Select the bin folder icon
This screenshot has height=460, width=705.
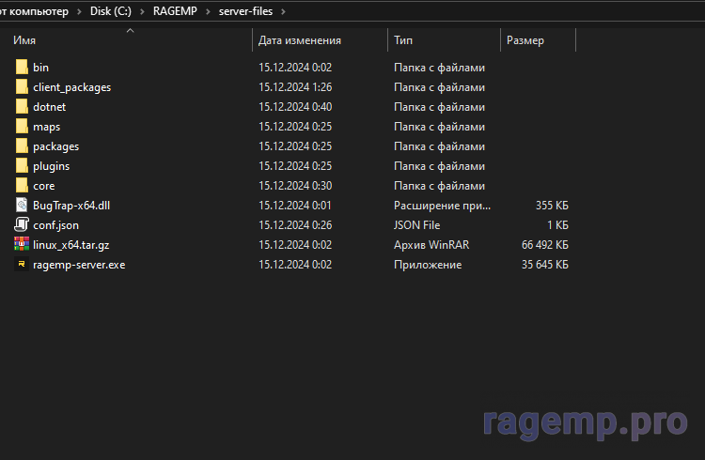click(x=22, y=67)
